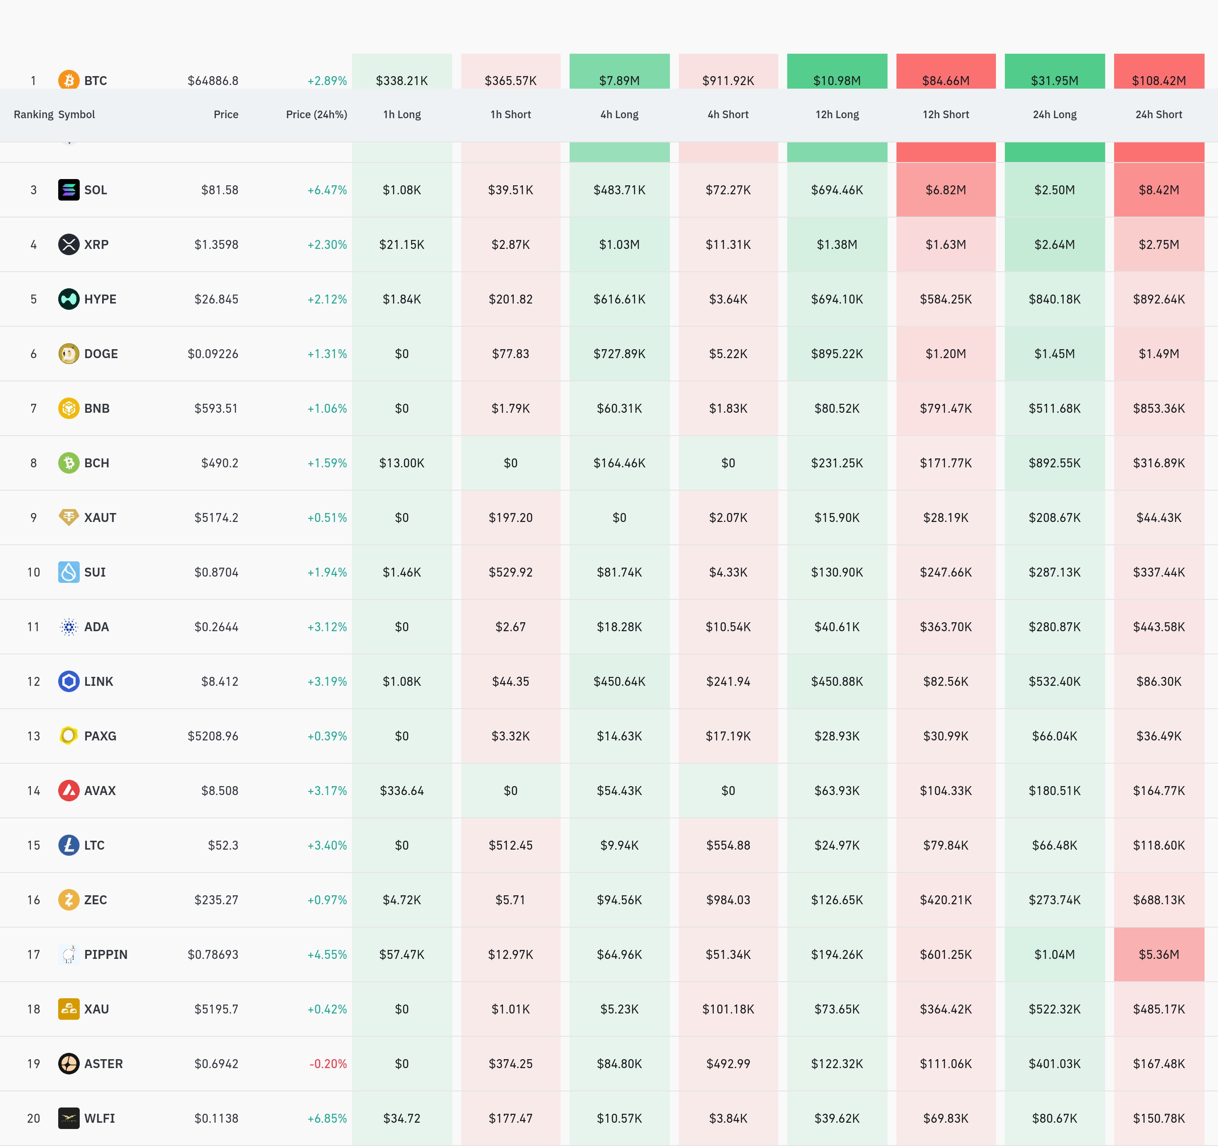Viewport: 1218px width, 1146px height.
Task: Sort by Price (24h%) column header
Action: click(316, 115)
